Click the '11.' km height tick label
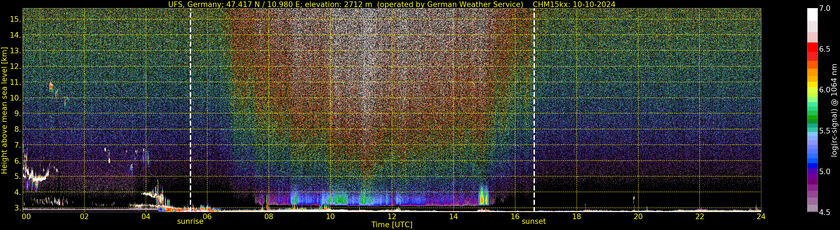Image resolution: width=840 pixels, height=230 pixels. [15, 82]
